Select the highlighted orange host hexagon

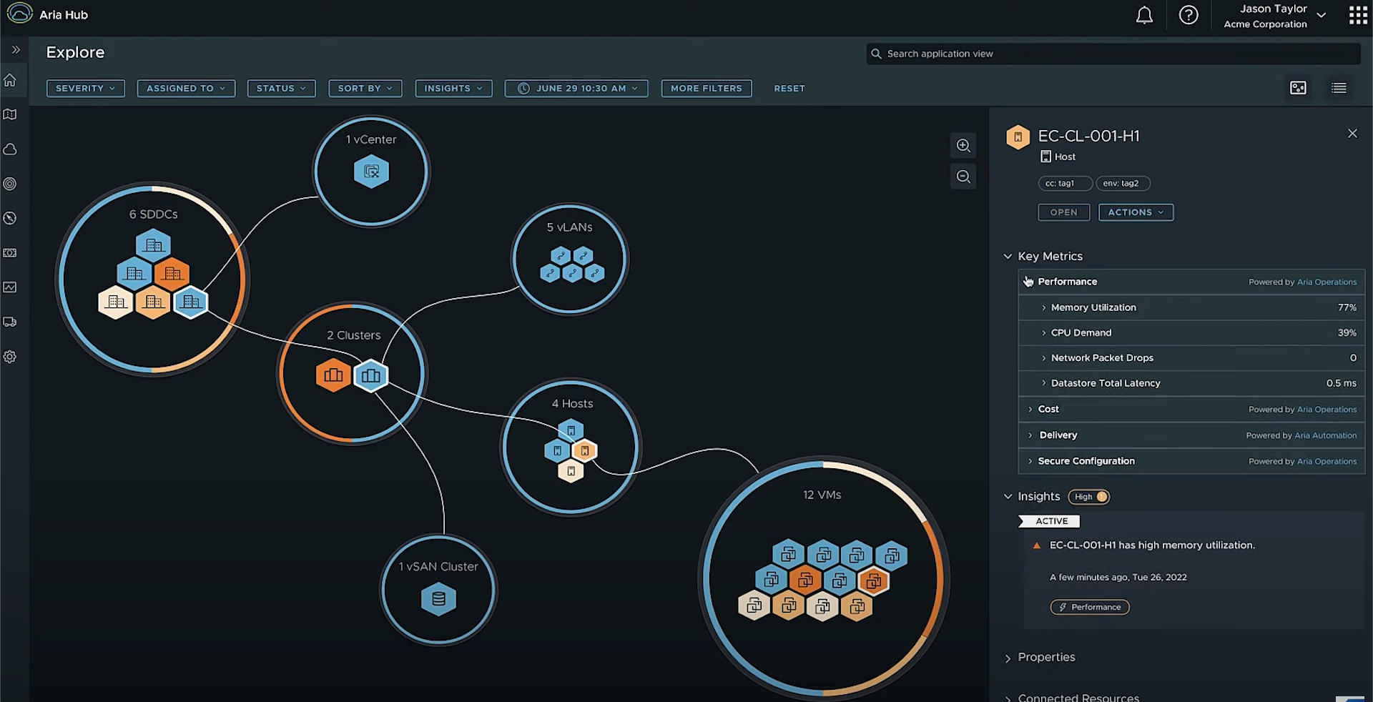click(584, 451)
